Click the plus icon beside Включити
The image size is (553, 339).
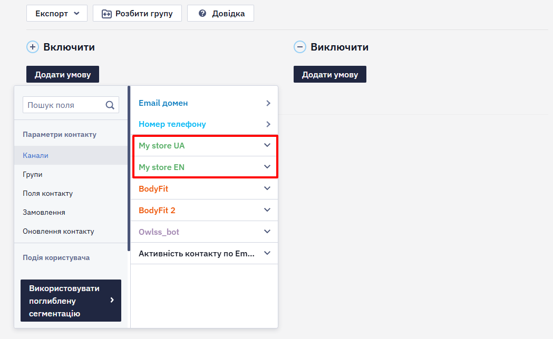[33, 47]
